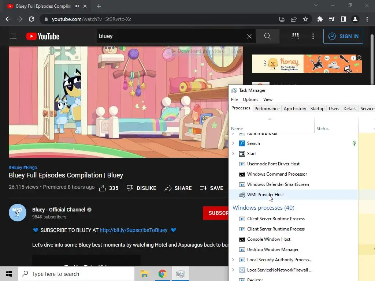Image resolution: width=375 pixels, height=281 pixels.
Task: Select Usermode Font Driver Host
Action: (x=293, y=164)
